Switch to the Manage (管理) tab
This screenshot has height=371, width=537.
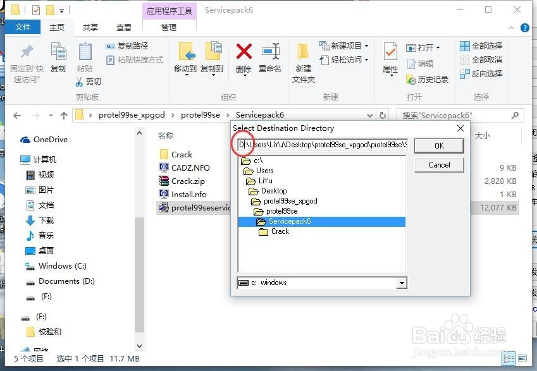click(x=169, y=27)
